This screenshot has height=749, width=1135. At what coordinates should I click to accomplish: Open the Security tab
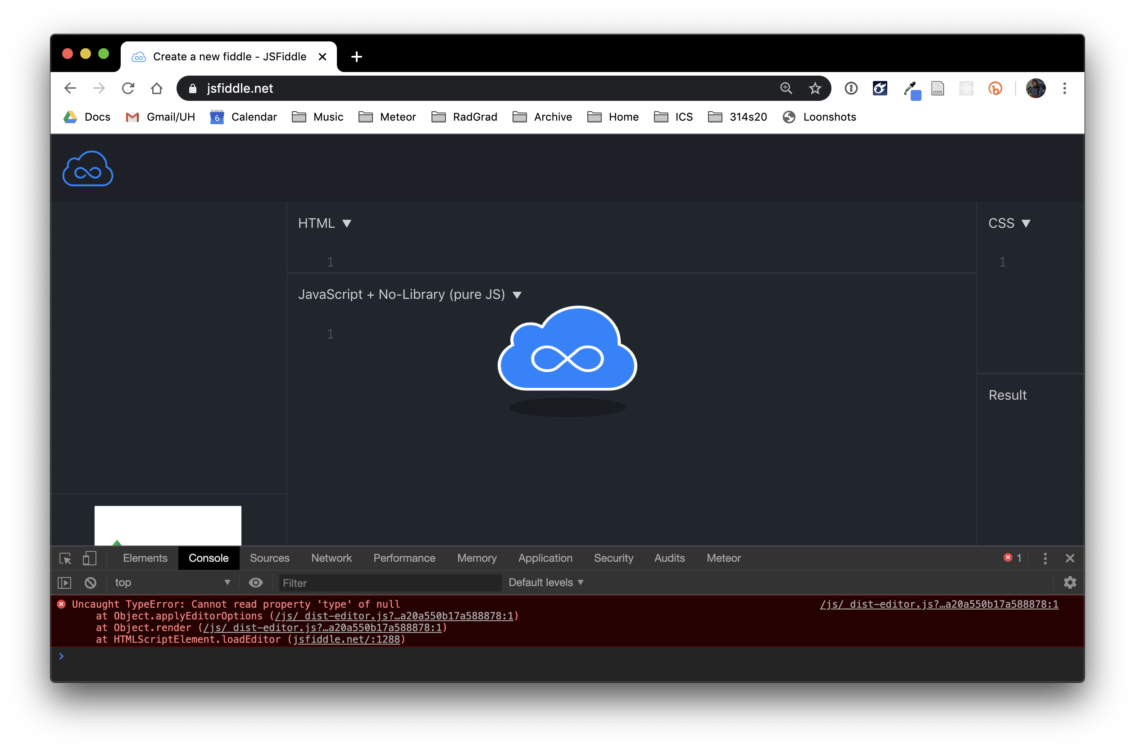[613, 558]
